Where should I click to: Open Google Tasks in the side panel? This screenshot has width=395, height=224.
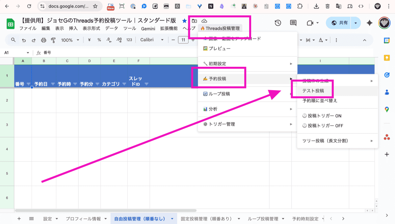[387, 75]
